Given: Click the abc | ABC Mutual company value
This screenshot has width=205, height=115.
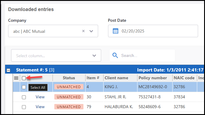Looking at the screenshot, I should [29, 31].
